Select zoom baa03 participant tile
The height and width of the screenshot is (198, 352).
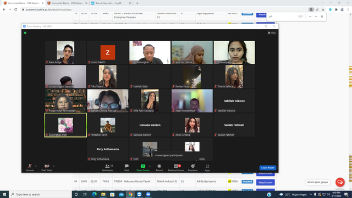click(x=108, y=52)
